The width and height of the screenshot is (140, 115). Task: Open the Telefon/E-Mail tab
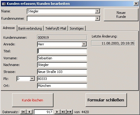(x=56, y=28)
